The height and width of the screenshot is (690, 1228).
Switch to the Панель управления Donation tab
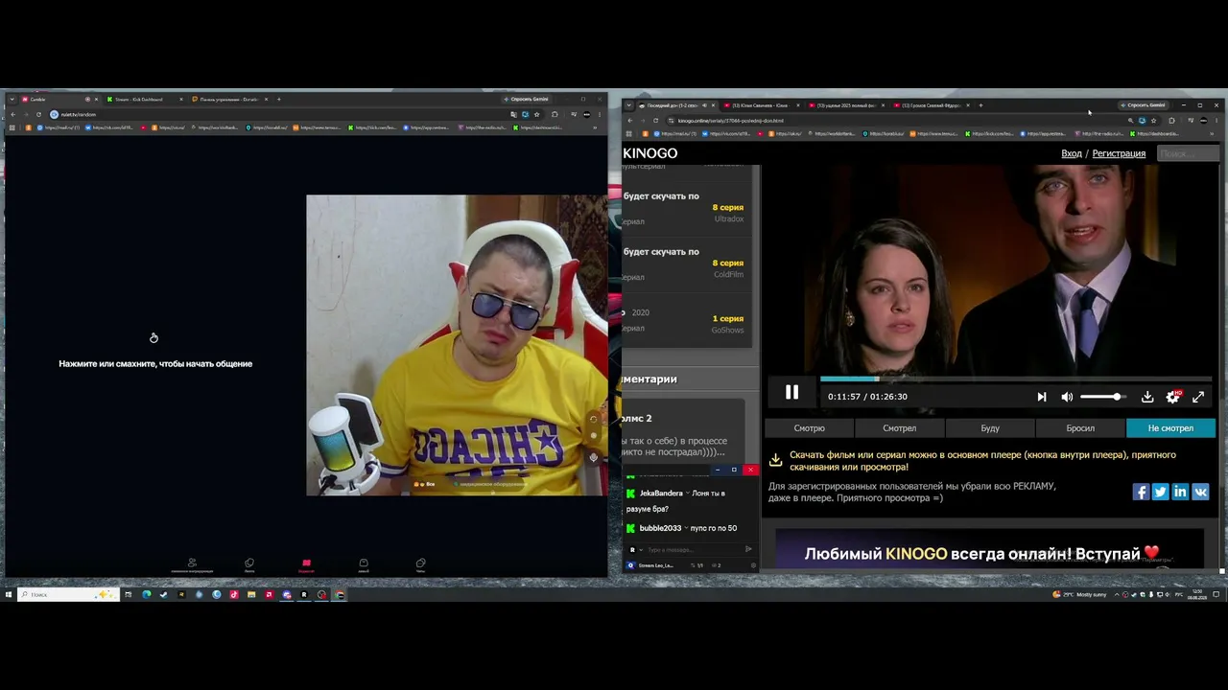229,100
